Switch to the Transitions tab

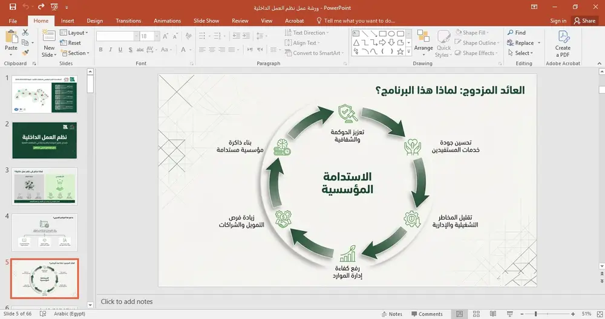128,21
